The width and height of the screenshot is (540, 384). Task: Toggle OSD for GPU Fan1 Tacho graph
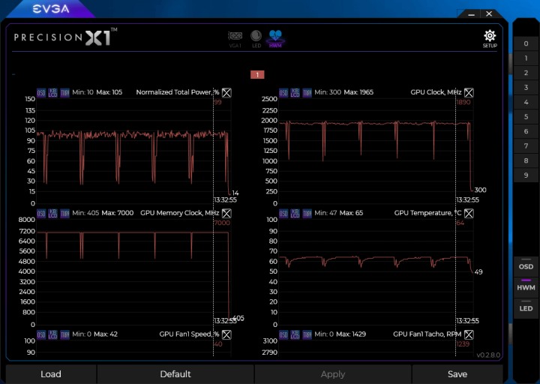coord(283,334)
